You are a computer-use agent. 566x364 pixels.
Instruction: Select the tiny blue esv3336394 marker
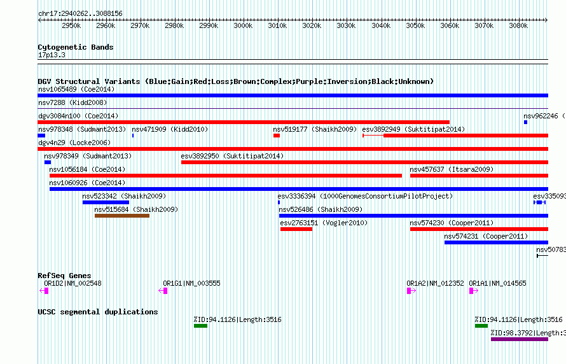coord(279,202)
